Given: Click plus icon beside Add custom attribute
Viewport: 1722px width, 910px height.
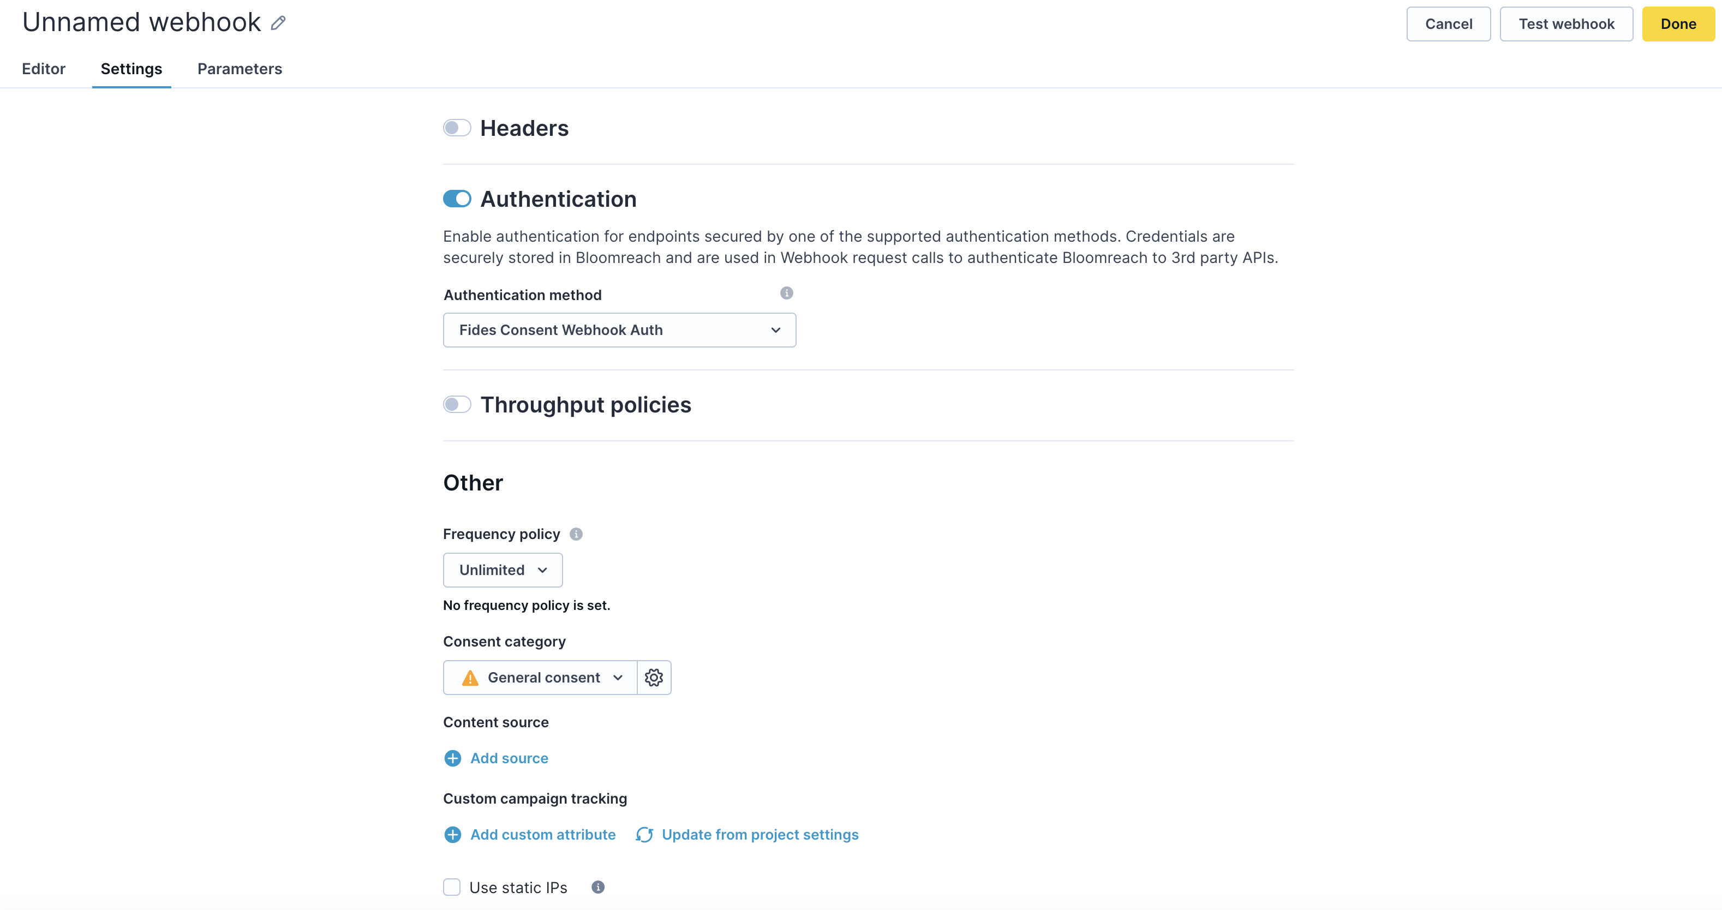Looking at the screenshot, I should (x=452, y=835).
